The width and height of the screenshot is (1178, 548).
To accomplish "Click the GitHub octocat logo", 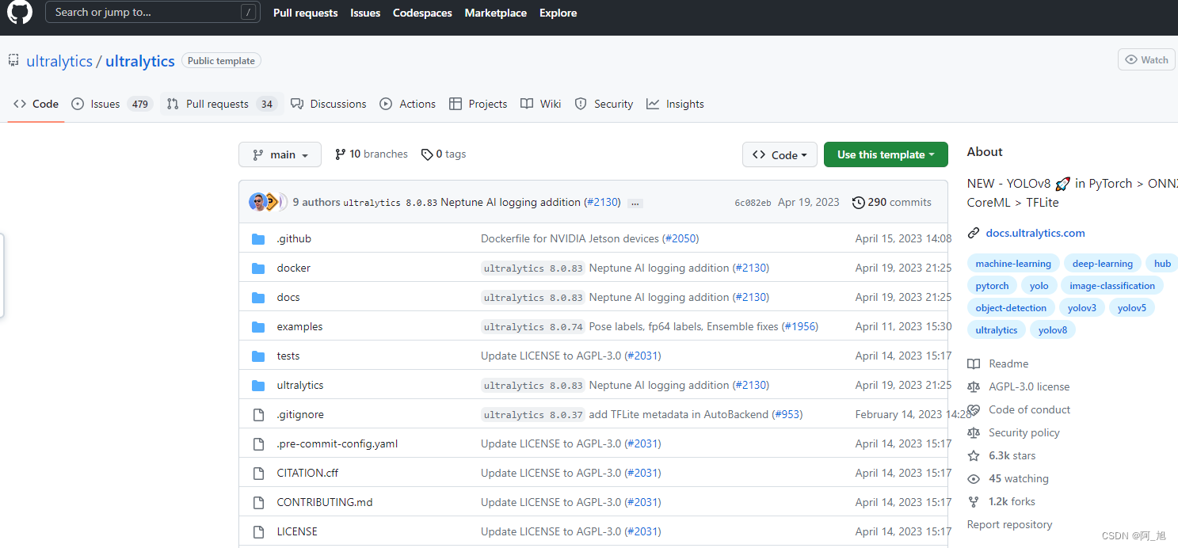I will tap(19, 12).
